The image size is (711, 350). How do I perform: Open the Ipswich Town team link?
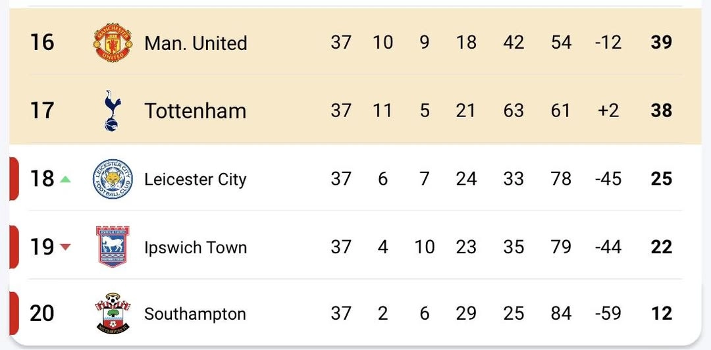coord(196,247)
